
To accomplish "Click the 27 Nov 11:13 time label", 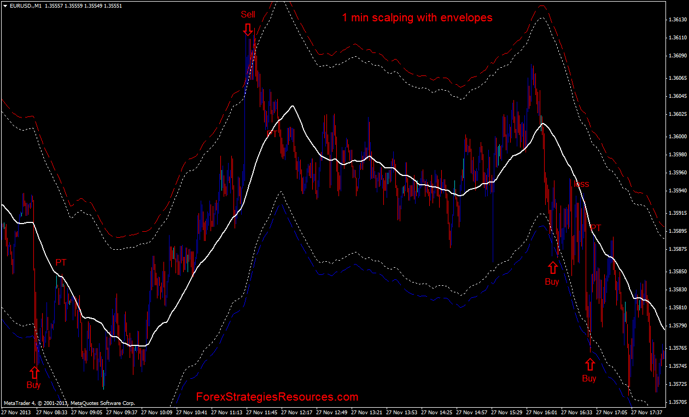I will (227, 413).
